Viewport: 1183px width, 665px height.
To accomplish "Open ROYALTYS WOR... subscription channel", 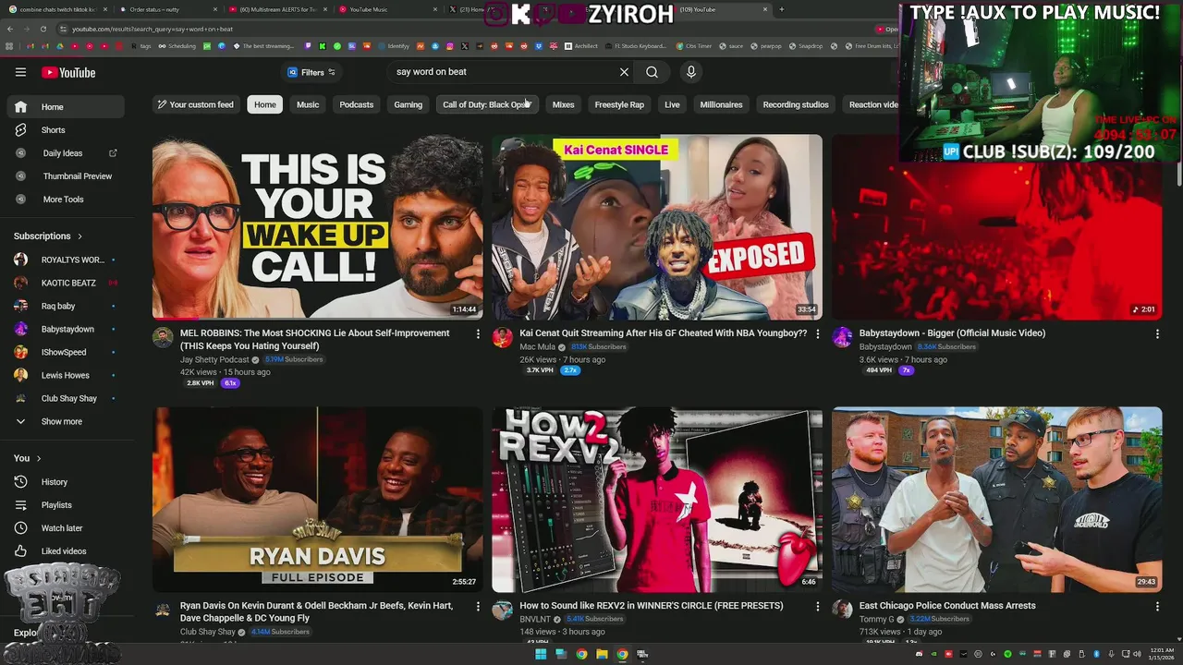I will click(65, 260).
